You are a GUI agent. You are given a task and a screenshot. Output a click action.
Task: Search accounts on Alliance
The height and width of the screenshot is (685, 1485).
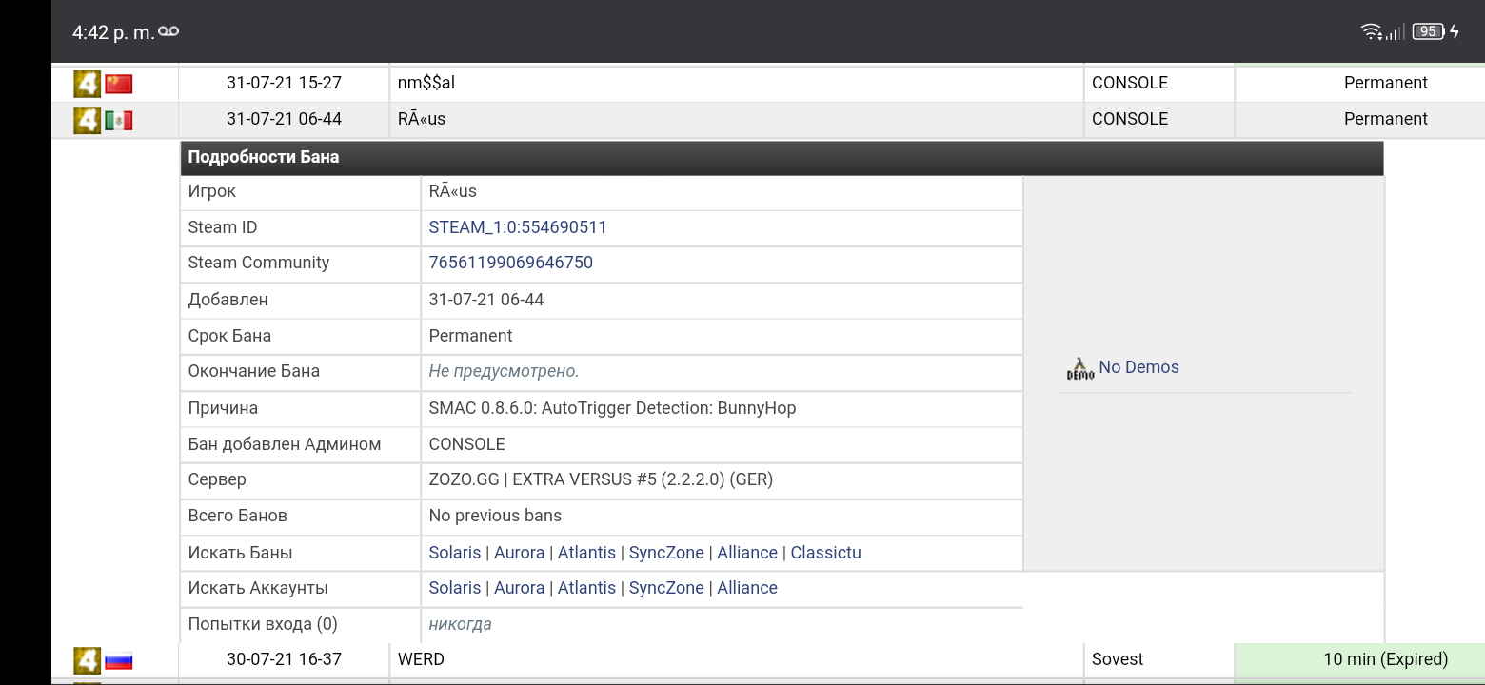pos(746,588)
